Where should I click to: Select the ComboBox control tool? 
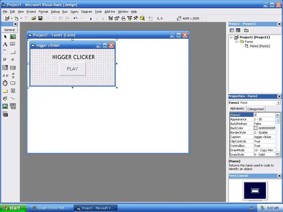tap(5, 68)
